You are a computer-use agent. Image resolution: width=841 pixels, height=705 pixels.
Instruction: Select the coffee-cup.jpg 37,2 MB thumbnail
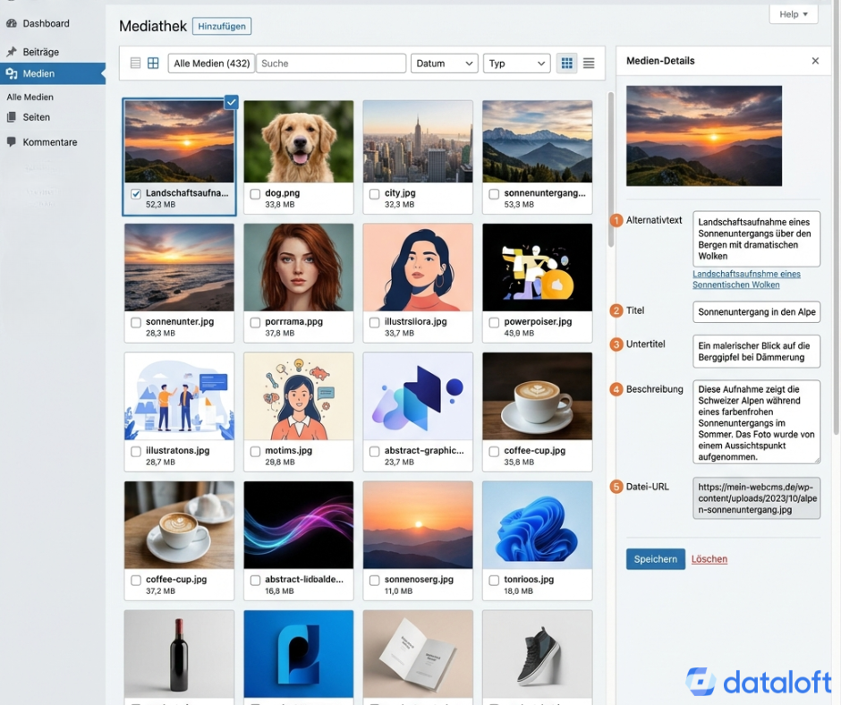click(x=179, y=525)
